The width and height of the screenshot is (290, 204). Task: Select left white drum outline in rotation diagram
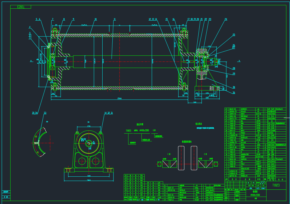pos(181,158)
